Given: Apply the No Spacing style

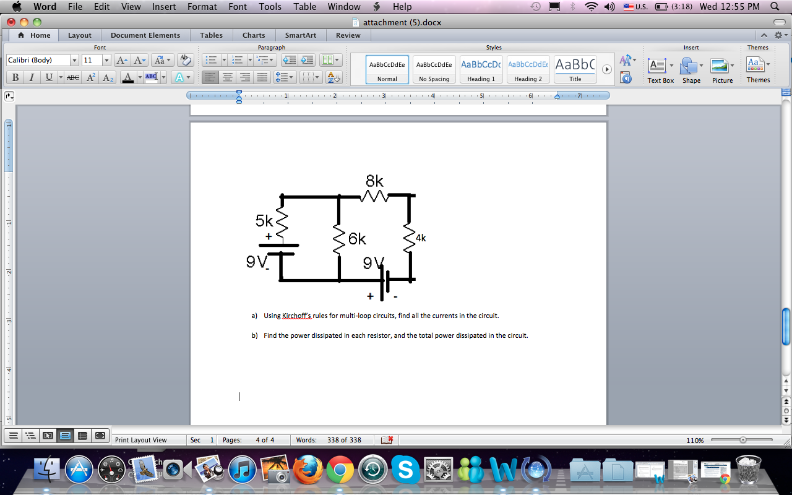Looking at the screenshot, I should (x=434, y=69).
